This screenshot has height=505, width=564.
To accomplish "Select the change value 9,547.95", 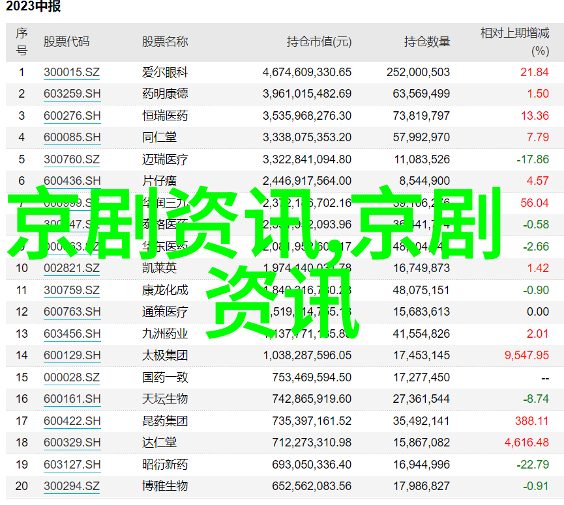I will 527,355.
